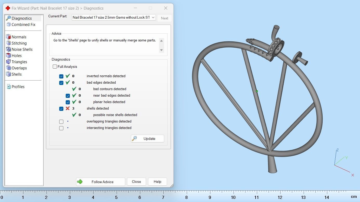
Task: Click the Profiles document icon
Action: tap(9, 86)
